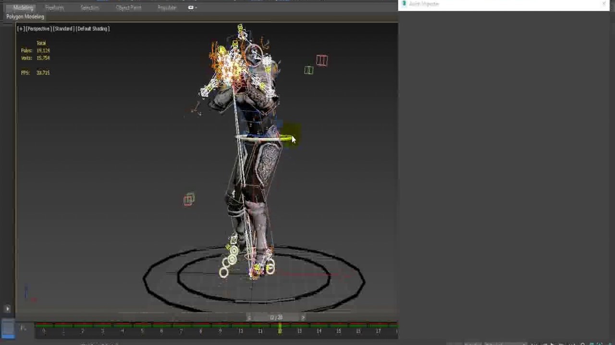Open the Object Paint ribbon tab
Viewport: 615px width, 345px height.
point(128,7)
